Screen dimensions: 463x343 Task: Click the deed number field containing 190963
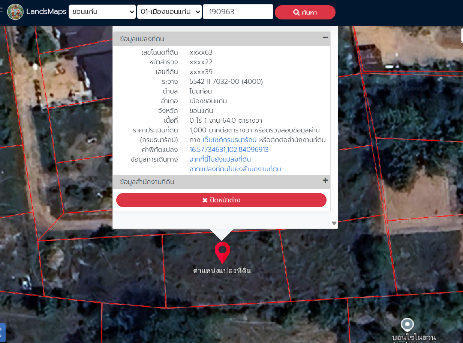coord(238,12)
